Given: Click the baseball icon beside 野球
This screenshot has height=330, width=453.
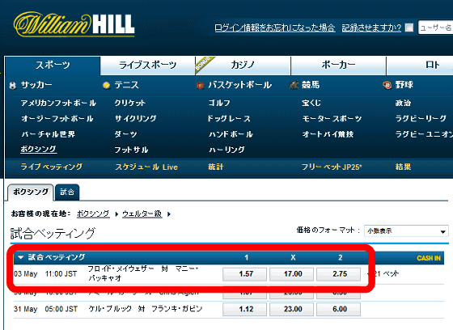Looking at the screenshot, I should coord(387,85).
